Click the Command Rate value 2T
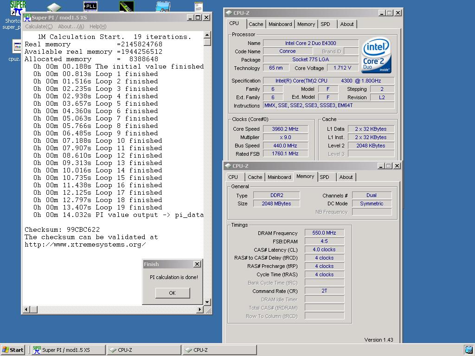This screenshot has width=475, height=356. point(324,291)
